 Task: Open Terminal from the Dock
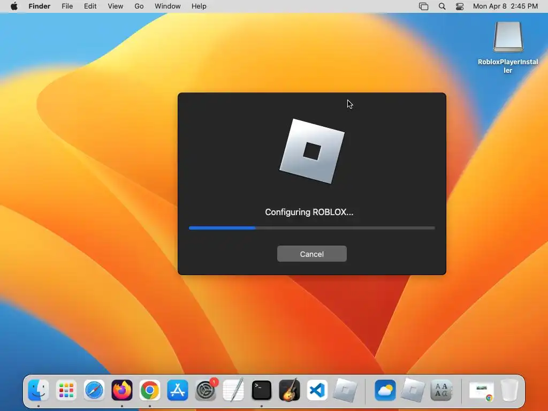pos(261,390)
